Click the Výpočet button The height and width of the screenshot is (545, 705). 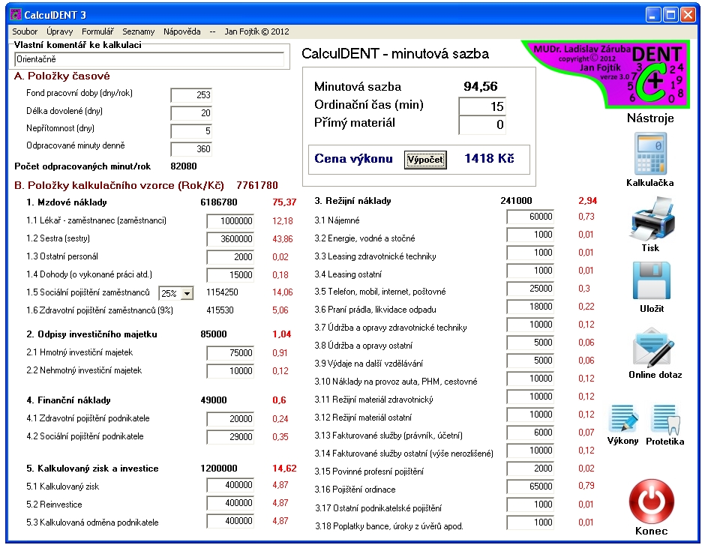click(x=425, y=160)
